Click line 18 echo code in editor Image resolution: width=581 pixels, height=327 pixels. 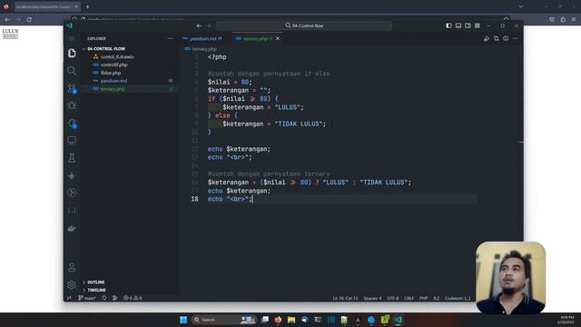230,199
